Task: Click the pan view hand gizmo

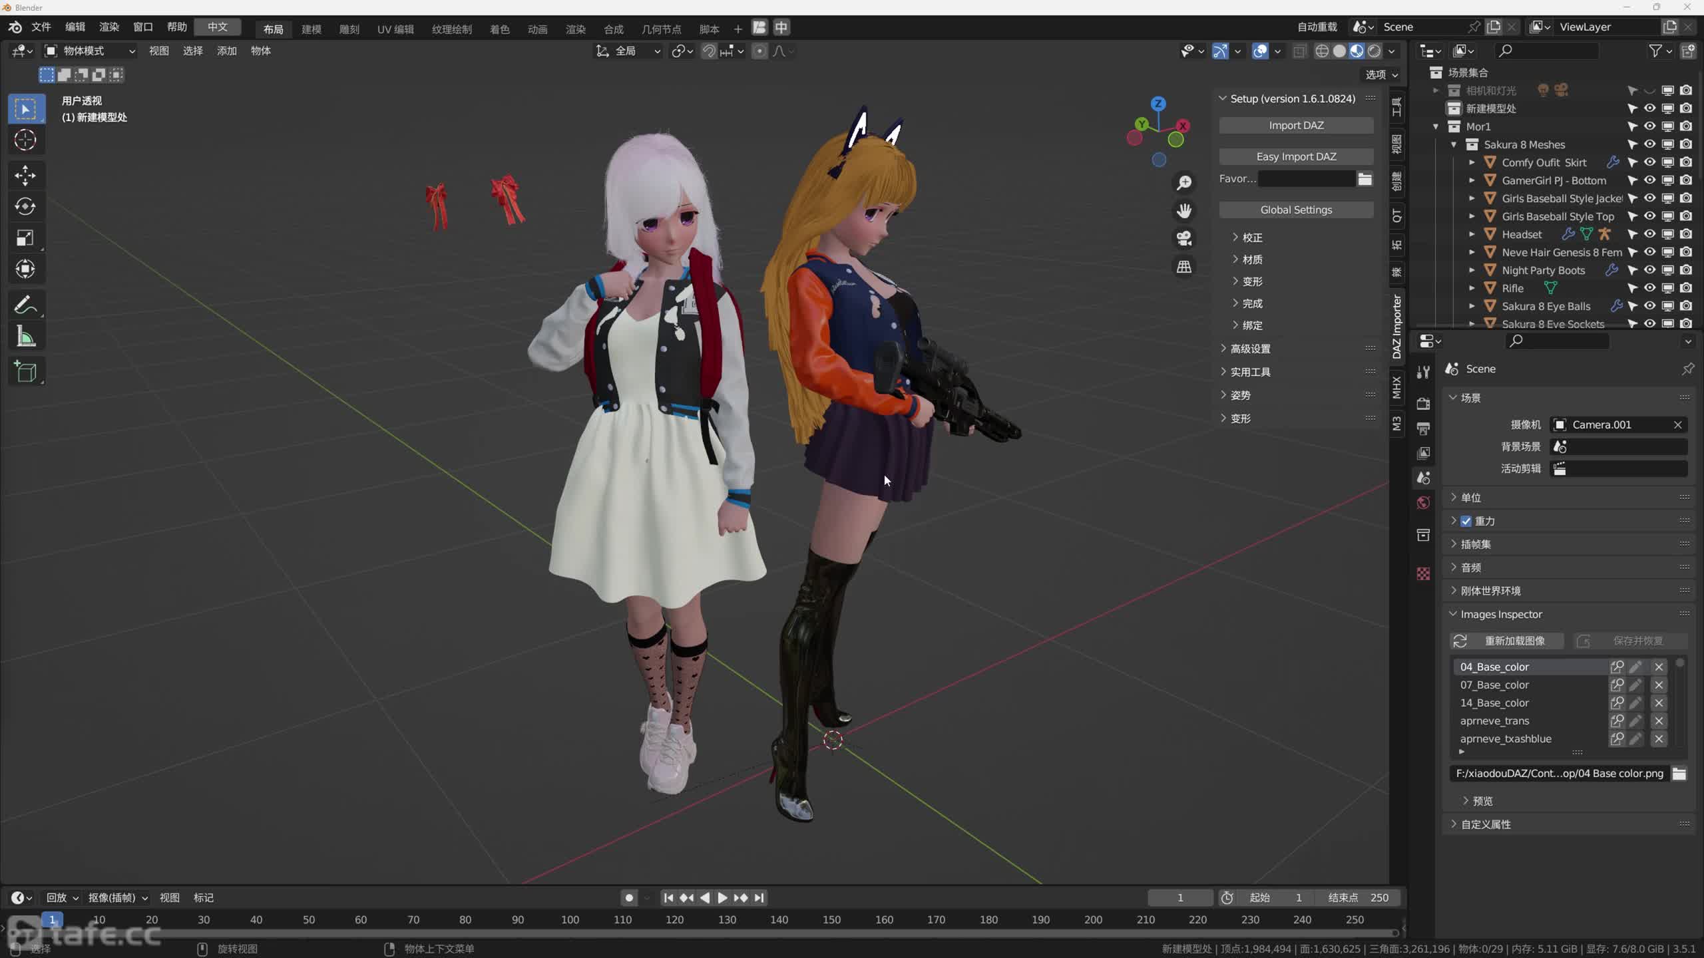Action: (1183, 210)
